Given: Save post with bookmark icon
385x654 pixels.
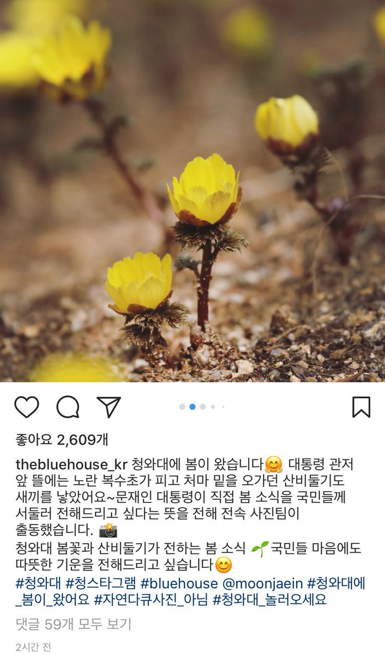Looking at the screenshot, I should click(361, 407).
